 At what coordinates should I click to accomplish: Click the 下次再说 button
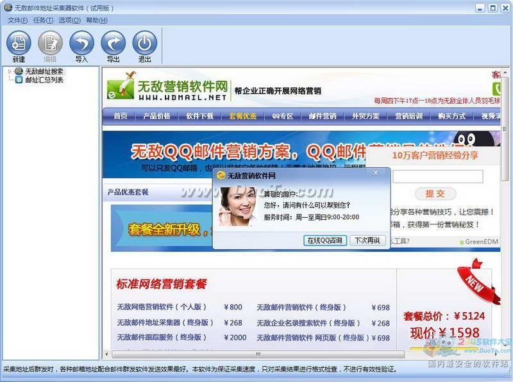[x=367, y=240]
